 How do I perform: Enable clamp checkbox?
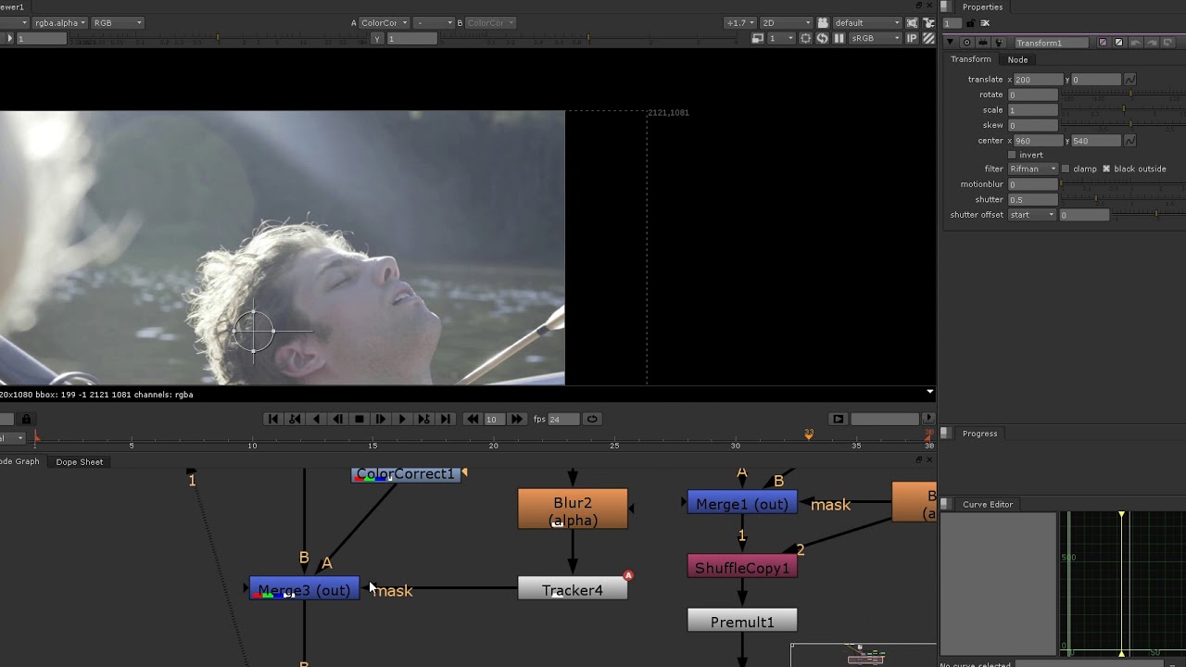tap(1066, 169)
